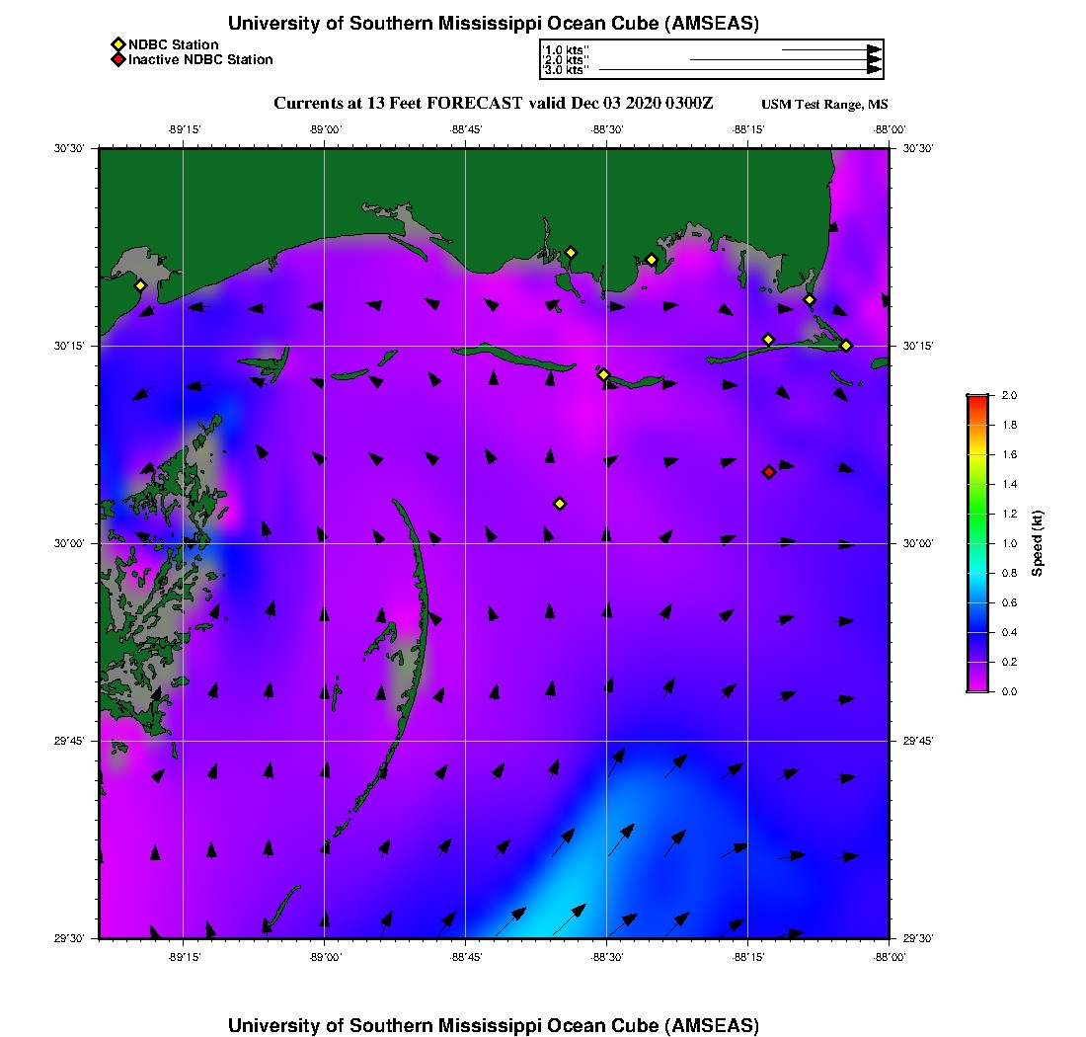Click the 30°30' latitude label on the left axis

[x=69, y=148]
